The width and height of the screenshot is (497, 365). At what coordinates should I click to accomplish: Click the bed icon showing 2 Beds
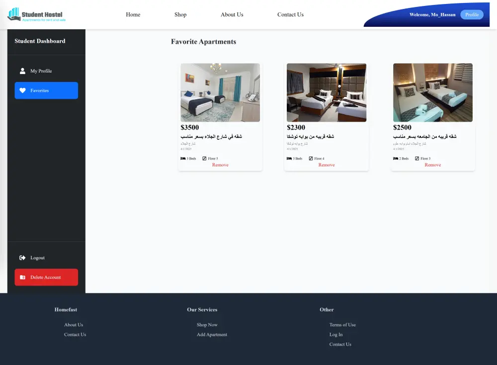396,158
